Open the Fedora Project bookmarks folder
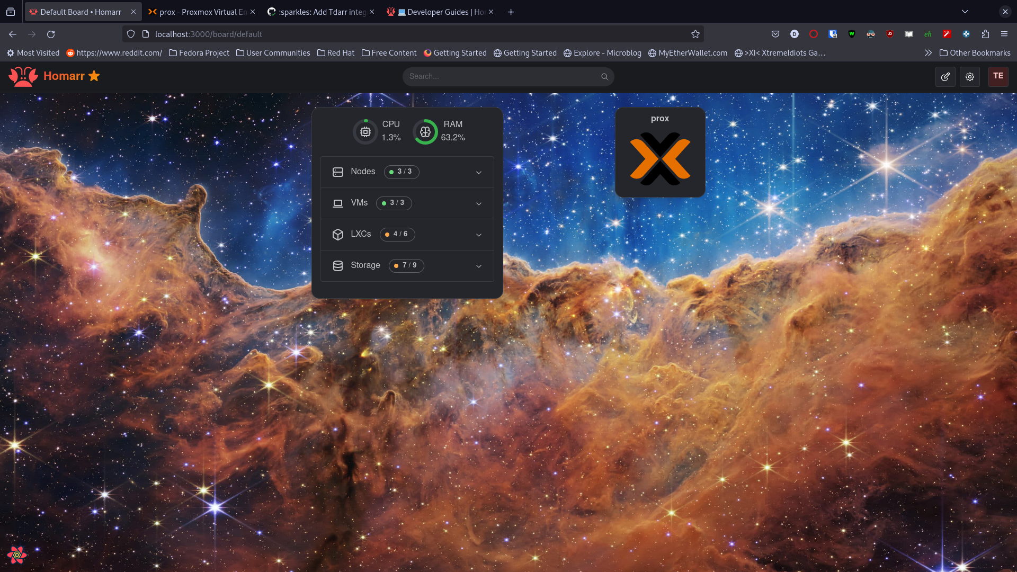Viewport: 1017px width, 572px height. click(x=199, y=53)
